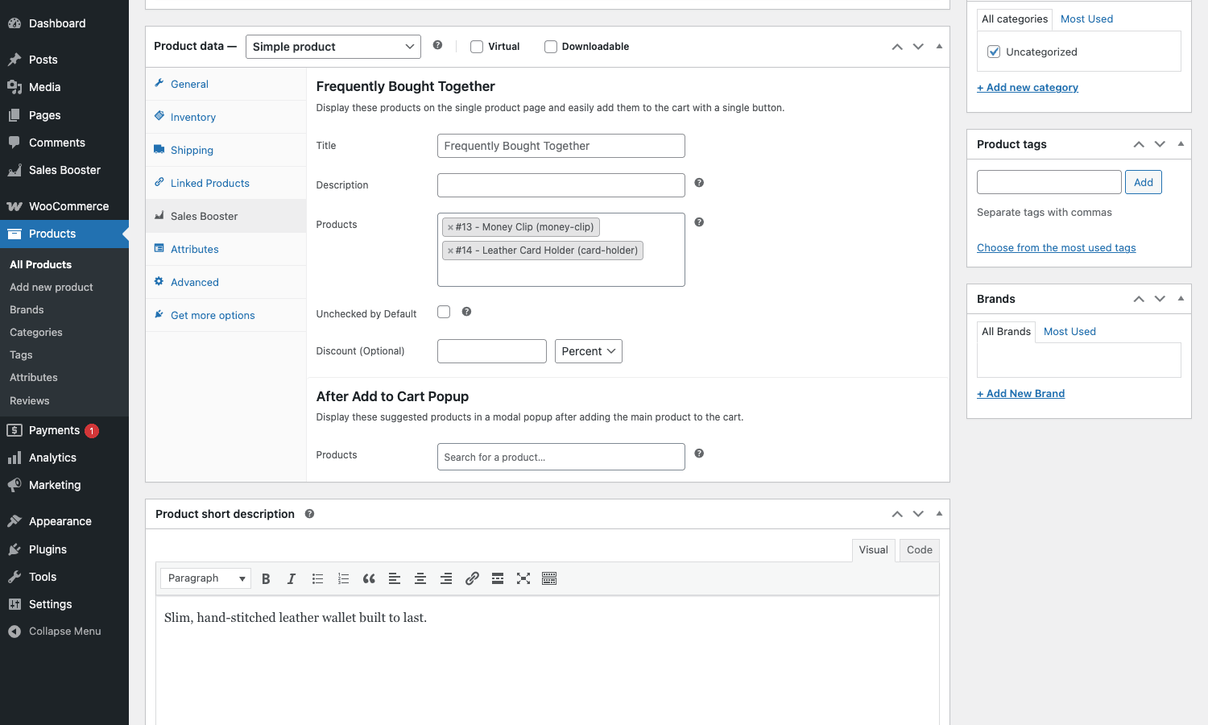Move Brands panel down

[x=1160, y=299]
